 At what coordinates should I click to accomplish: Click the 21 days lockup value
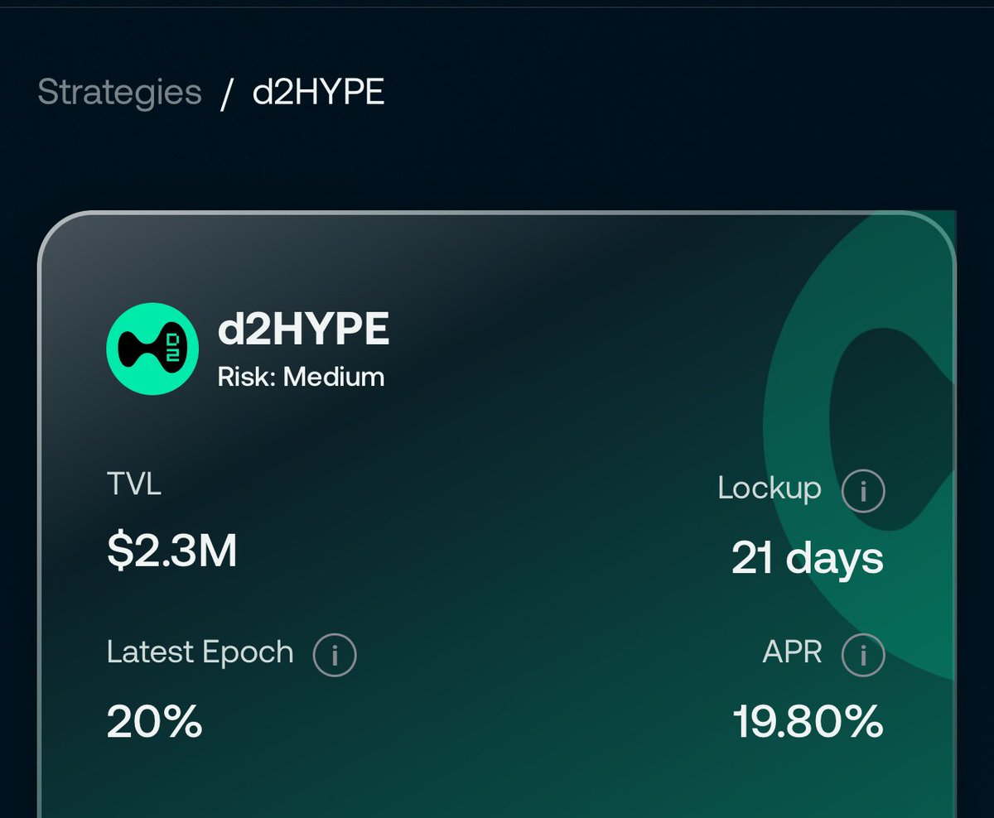808,558
